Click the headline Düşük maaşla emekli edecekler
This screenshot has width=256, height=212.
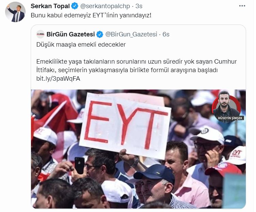(81, 45)
